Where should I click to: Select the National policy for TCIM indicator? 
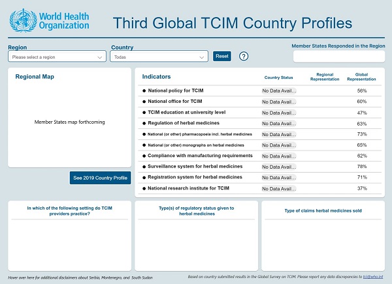pyautogui.click(x=175, y=91)
